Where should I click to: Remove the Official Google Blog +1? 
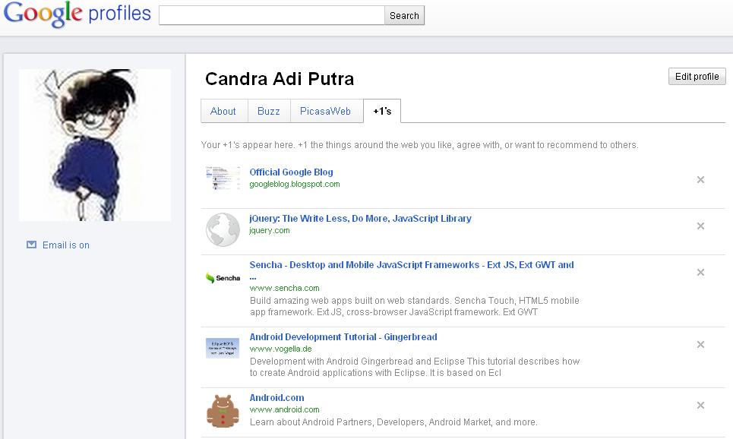(x=700, y=180)
